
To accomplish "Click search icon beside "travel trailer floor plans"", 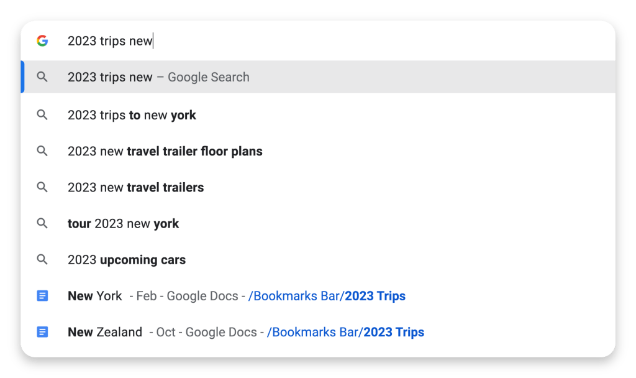I will 42,151.
